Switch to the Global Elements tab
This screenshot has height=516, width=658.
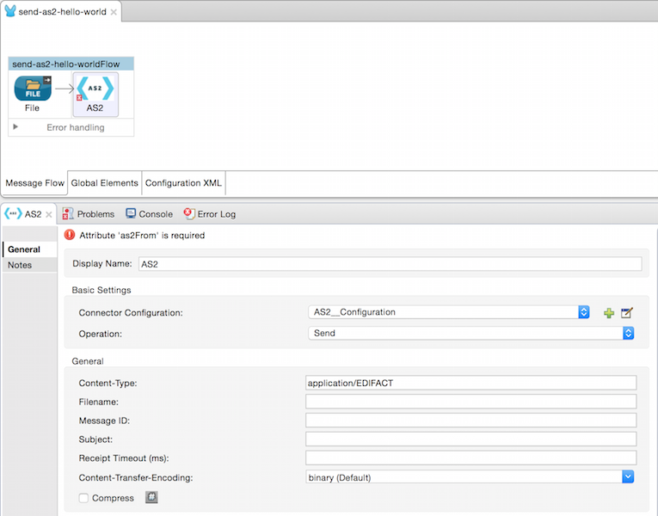(104, 183)
